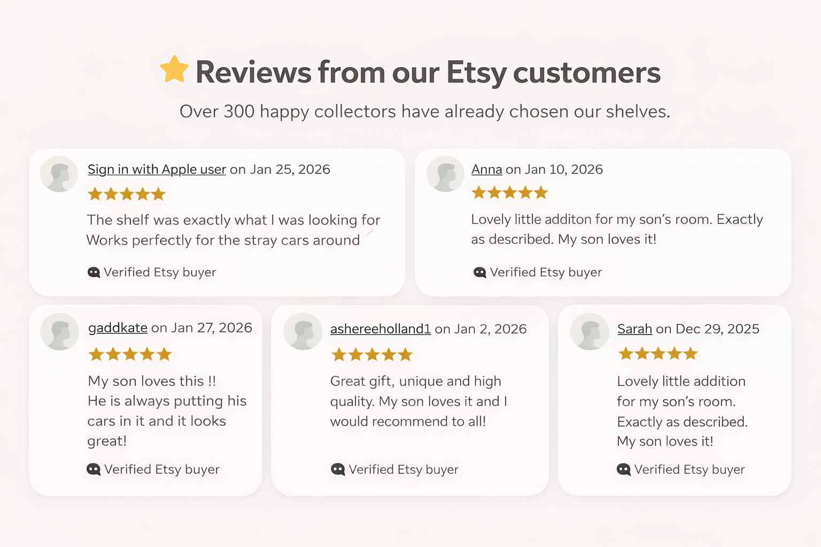Open Anna's profile link
The width and height of the screenshot is (821, 547).
point(486,169)
